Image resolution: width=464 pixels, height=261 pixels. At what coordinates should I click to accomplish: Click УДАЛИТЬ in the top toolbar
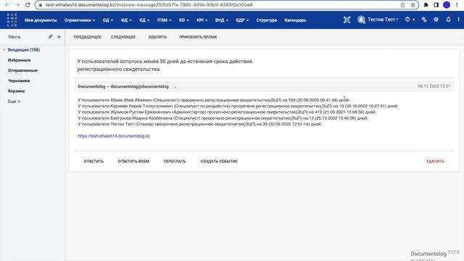[x=157, y=37]
